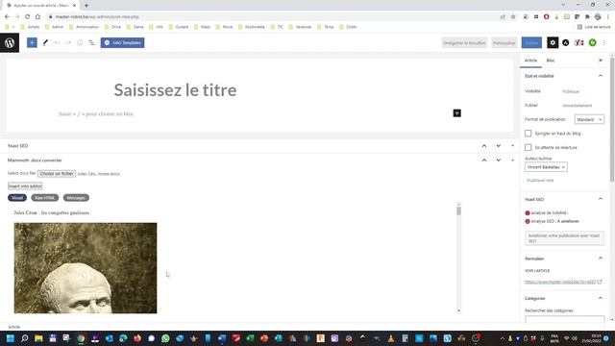Toggle the Yoast SEO metabox collapse triangle
Viewport: 615px width, 346px height.
click(x=512, y=146)
